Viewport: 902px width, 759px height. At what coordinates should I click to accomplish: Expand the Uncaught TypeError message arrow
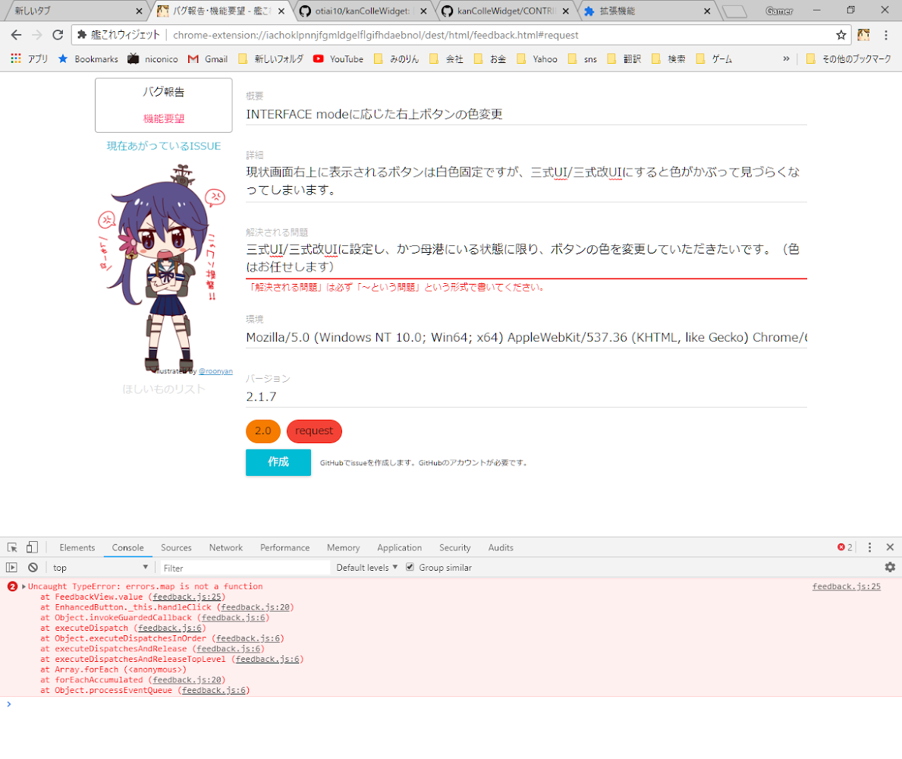point(24,587)
